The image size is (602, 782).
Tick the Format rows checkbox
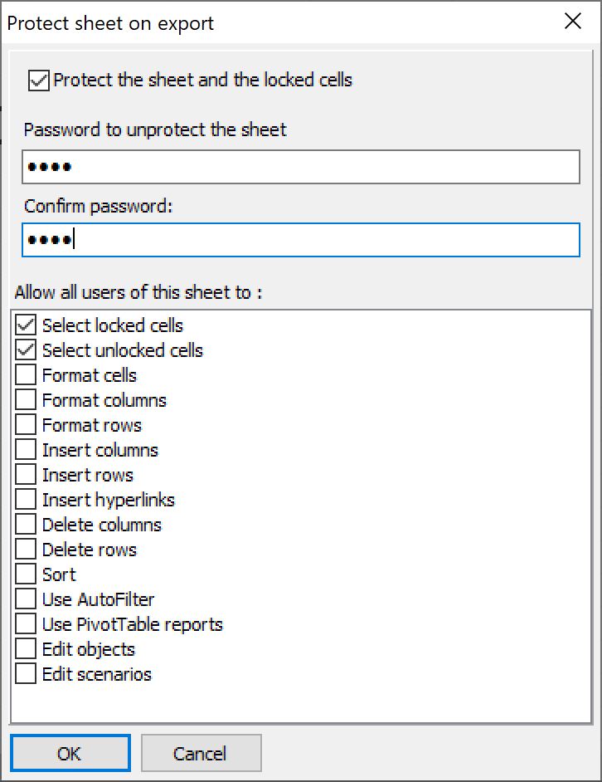[x=27, y=425]
